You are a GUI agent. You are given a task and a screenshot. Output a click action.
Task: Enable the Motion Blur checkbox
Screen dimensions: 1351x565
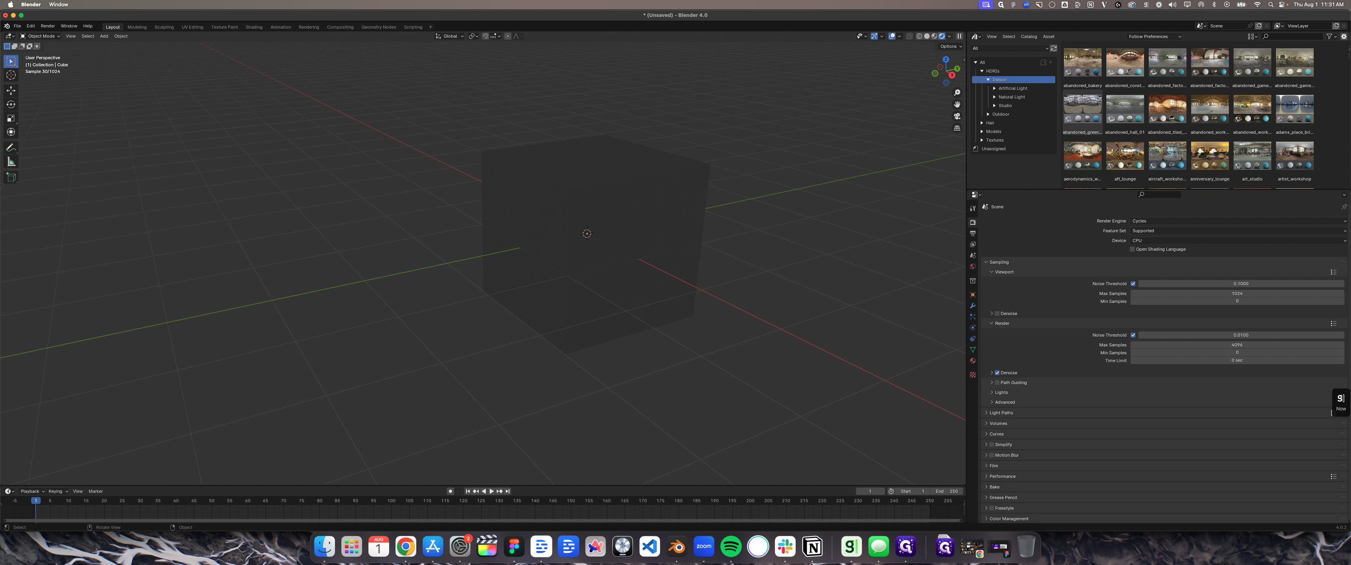pyautogui.click(x=992, y=455)
